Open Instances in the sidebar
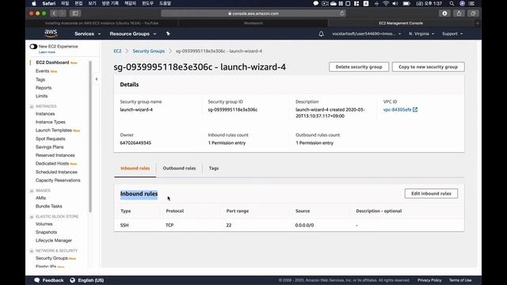Viewport: 507px width, 285px height. point(45,114)
